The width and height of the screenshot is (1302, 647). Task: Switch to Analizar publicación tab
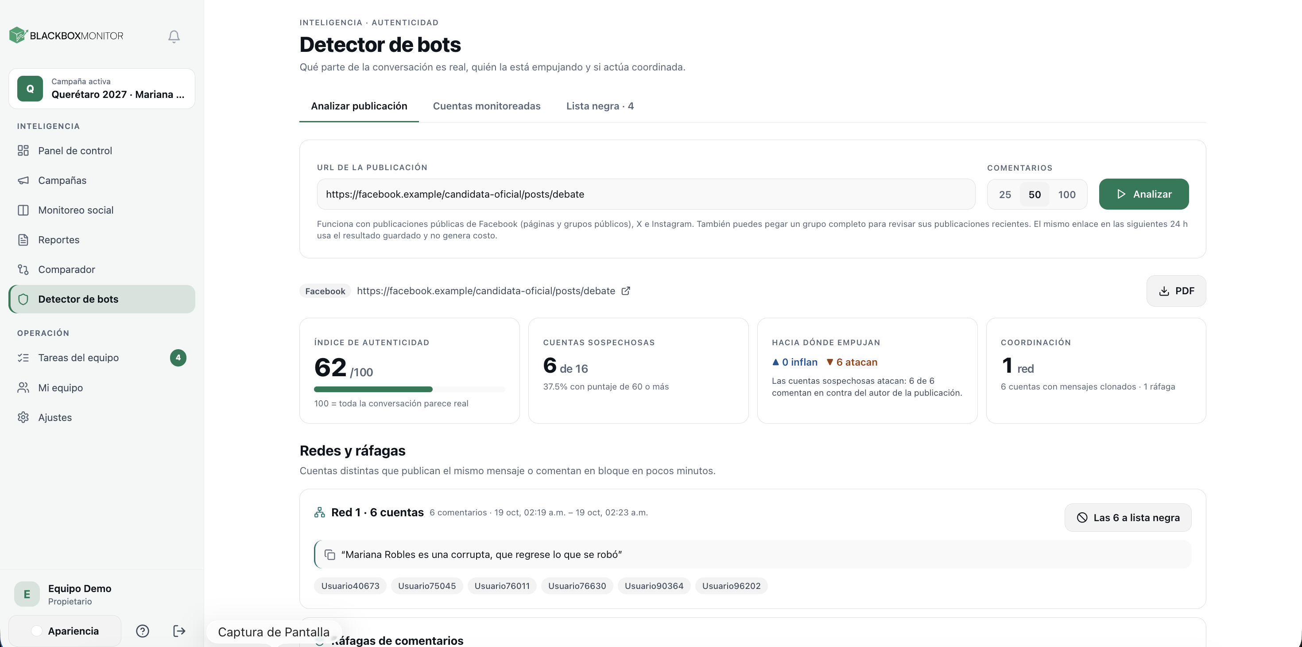tap(359, 106)
